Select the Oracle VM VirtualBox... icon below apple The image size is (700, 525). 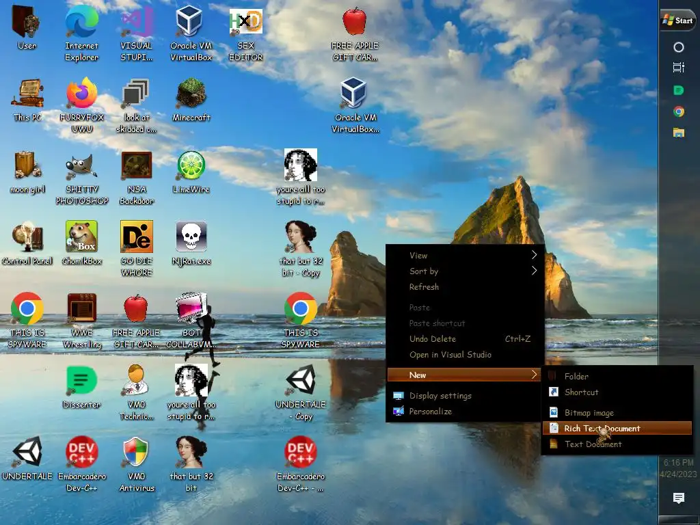[355, 105]
